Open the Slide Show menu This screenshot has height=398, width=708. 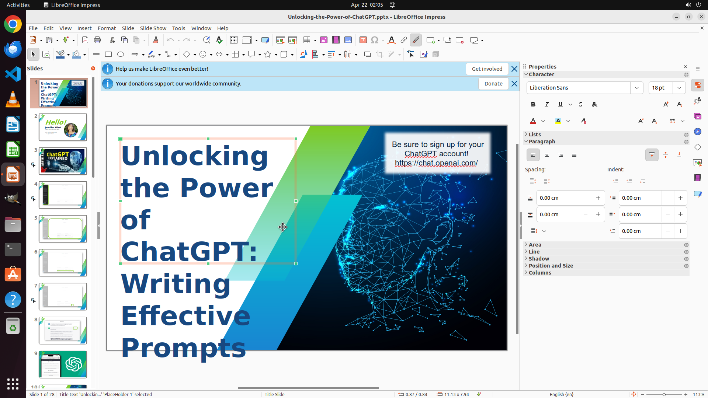pos(153,28)
